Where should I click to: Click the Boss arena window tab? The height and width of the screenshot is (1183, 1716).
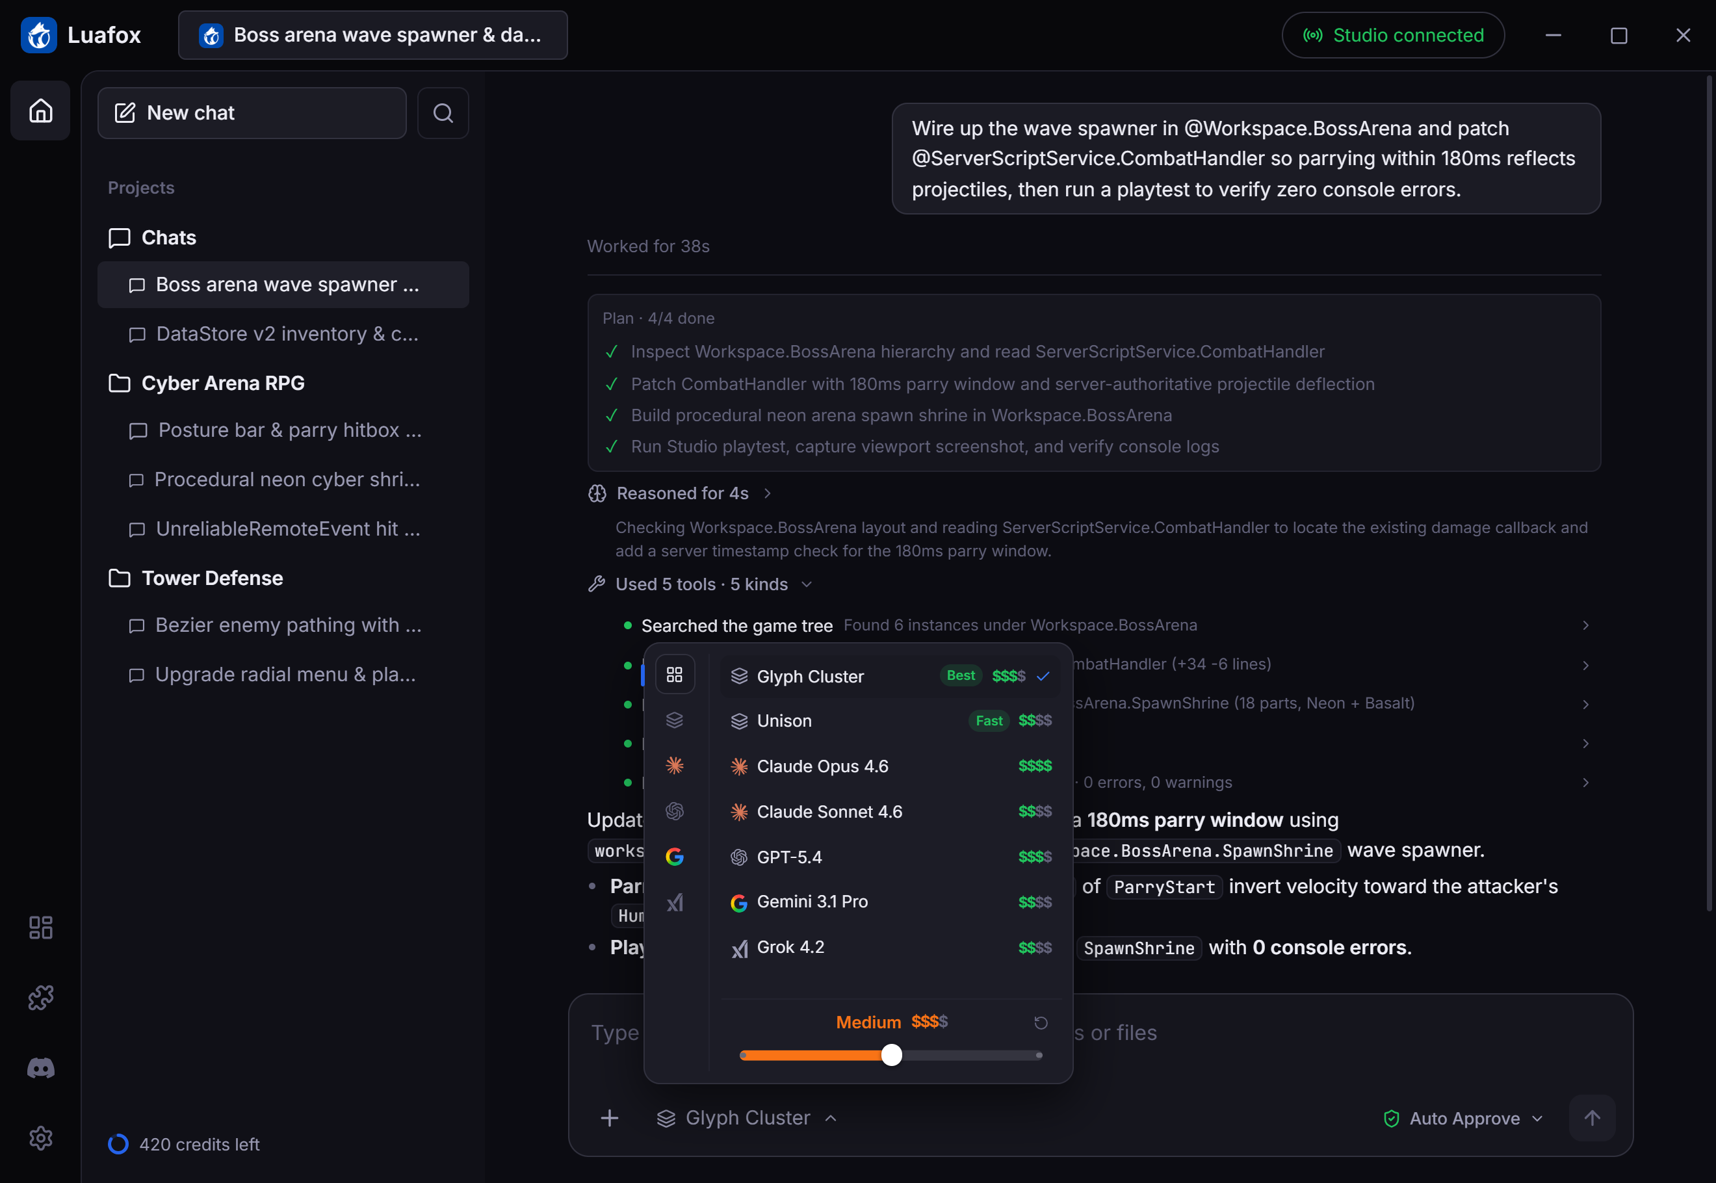pyautogui.click(x=373, y=35)
